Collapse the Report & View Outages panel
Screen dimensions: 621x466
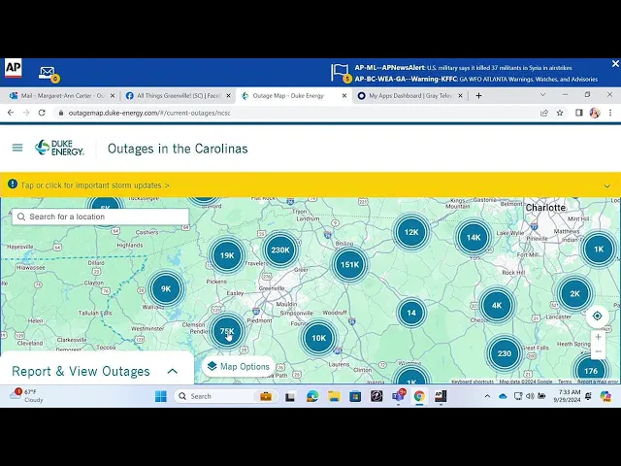tap(173, 371)
